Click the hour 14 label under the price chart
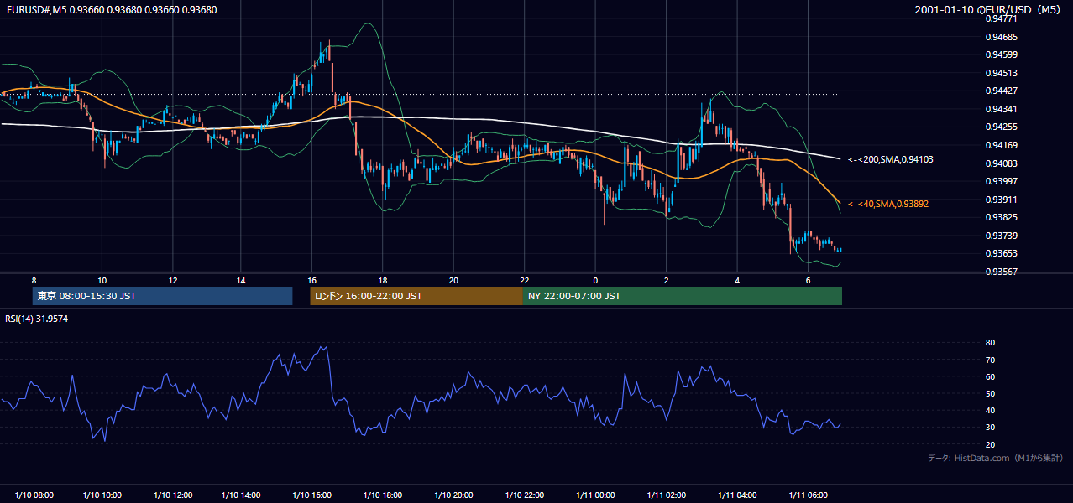 [241, 280]
